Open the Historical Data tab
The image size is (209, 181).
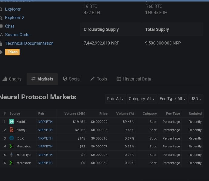pos(134,79)
